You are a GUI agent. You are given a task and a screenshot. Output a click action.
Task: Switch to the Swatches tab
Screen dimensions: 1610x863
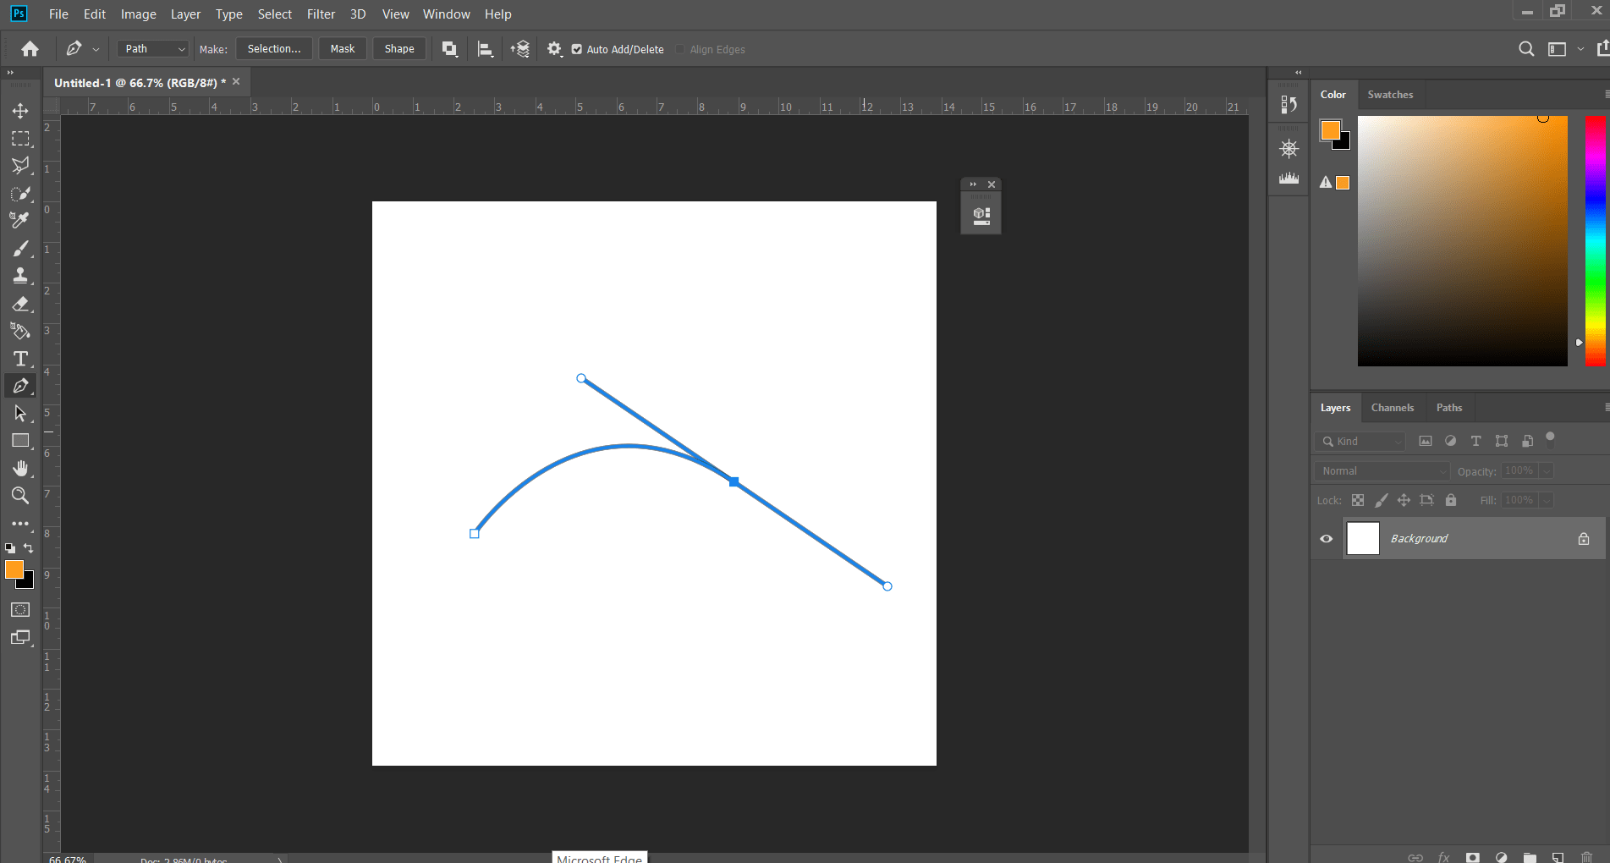1390,95
